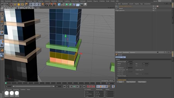Screen dimensions: 174x98
Task: Expand the Lichtzone object in tree
Action: (116, 10)
